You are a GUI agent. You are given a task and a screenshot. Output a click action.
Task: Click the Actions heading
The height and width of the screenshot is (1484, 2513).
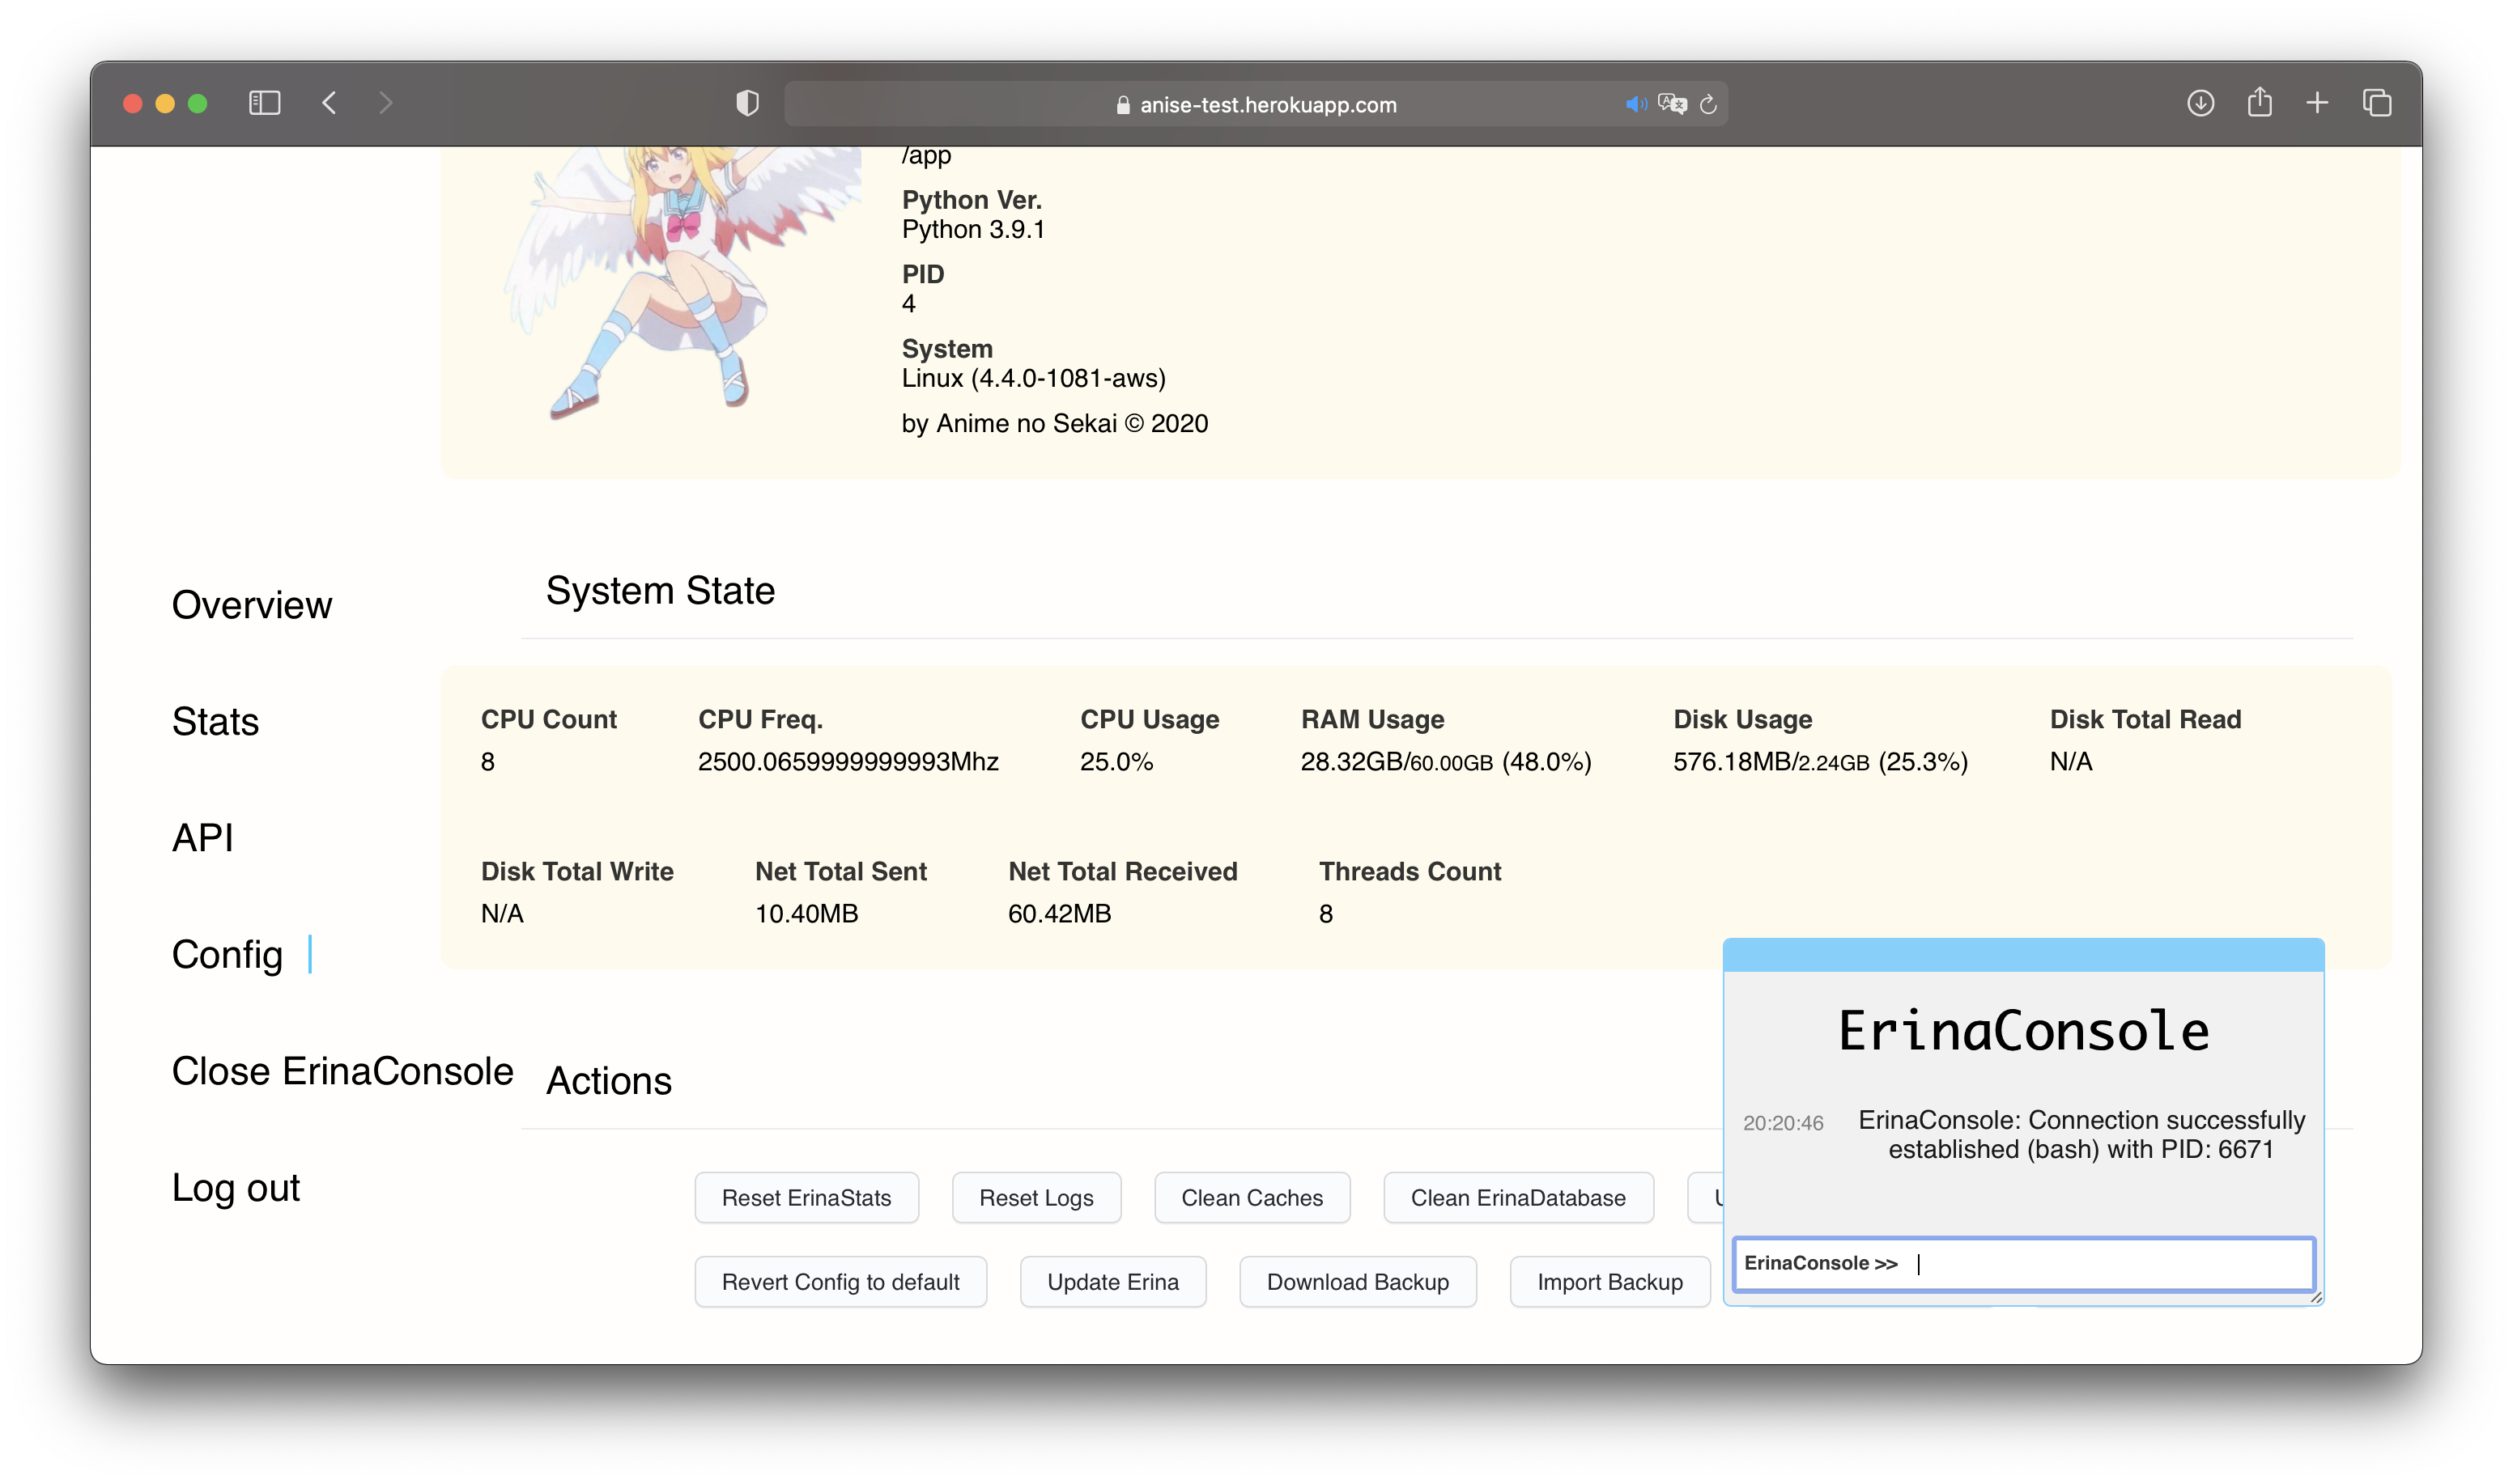click(x=608, y=1081)
